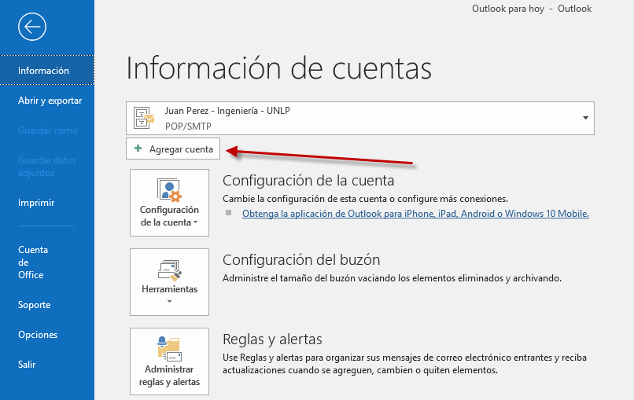Open the Imprimir page
This screenshot has width=634, height=400.
coord(36,203)
